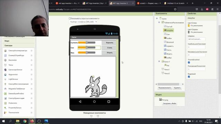This screenshot has height=124, width=221.
Task: Open help icon next to Barometer
Action: 31,60
